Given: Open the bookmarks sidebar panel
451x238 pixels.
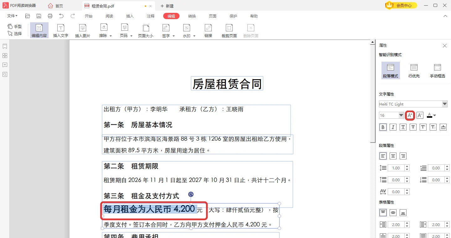Looking at the screenshot, I should [x=5, y=46].
